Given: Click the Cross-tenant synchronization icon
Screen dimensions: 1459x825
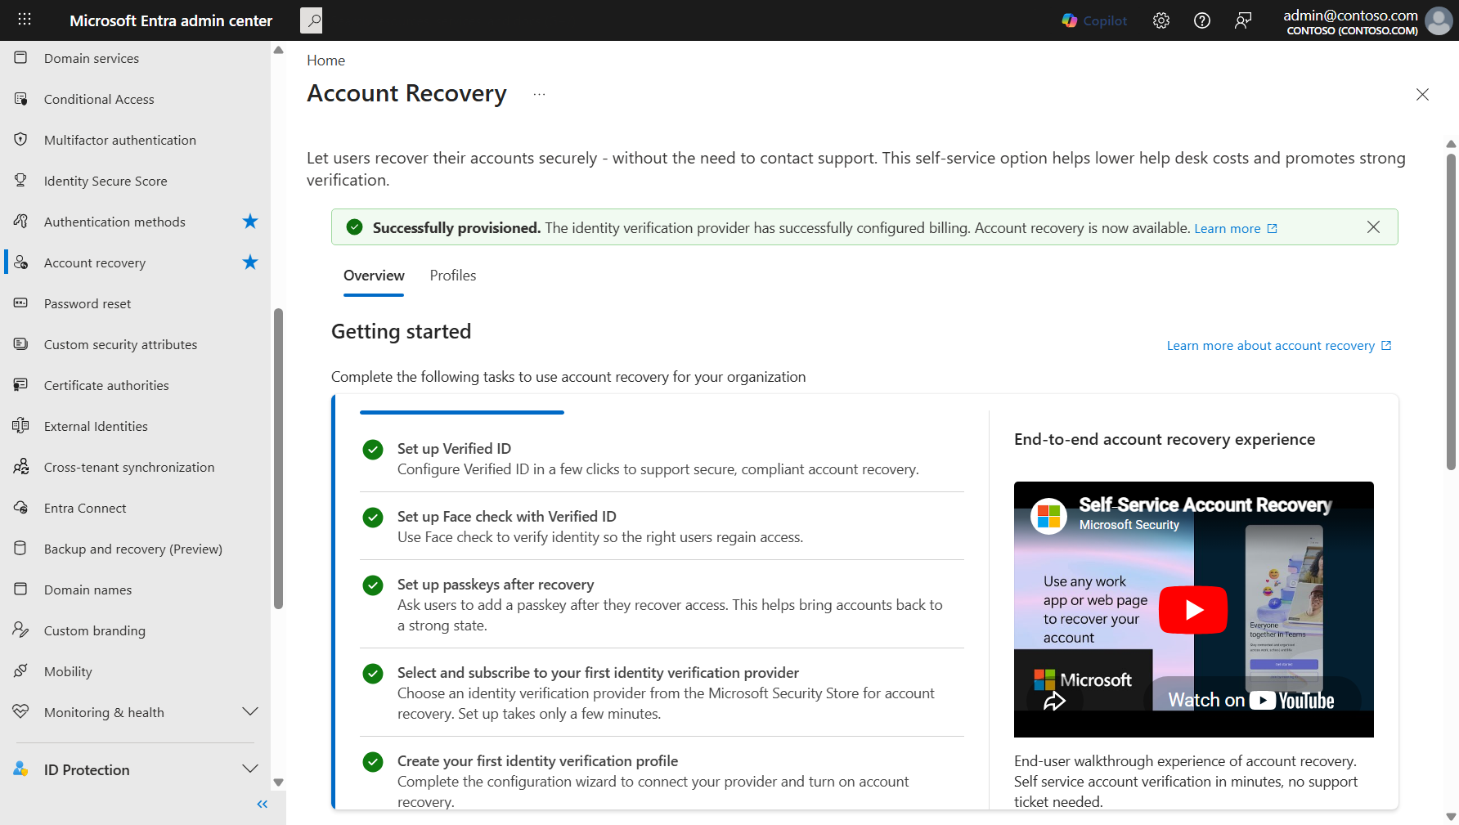Looking at the screenshot, I should tap(20, 467).
